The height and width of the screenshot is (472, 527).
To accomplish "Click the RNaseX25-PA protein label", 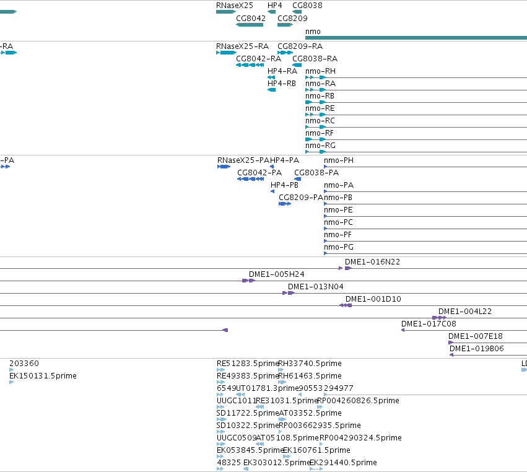I will (x=243, y=160).
